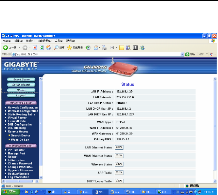Viewport: 218px width, 195px height.
Task: Open the Help menu
Action: (x=70, y=41)
